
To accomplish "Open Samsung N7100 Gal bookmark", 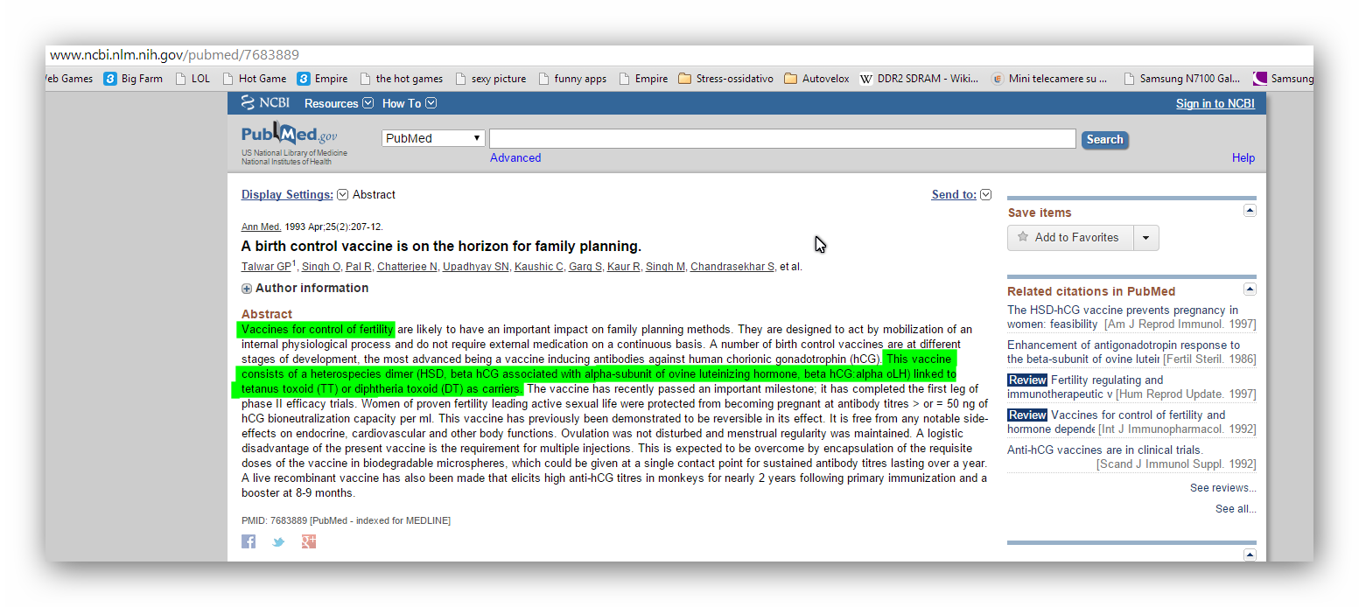I will click(1180, 79).
